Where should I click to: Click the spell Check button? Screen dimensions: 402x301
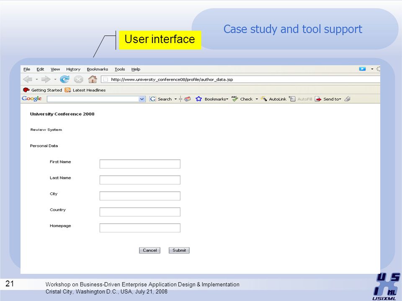(x=242, y=99)
